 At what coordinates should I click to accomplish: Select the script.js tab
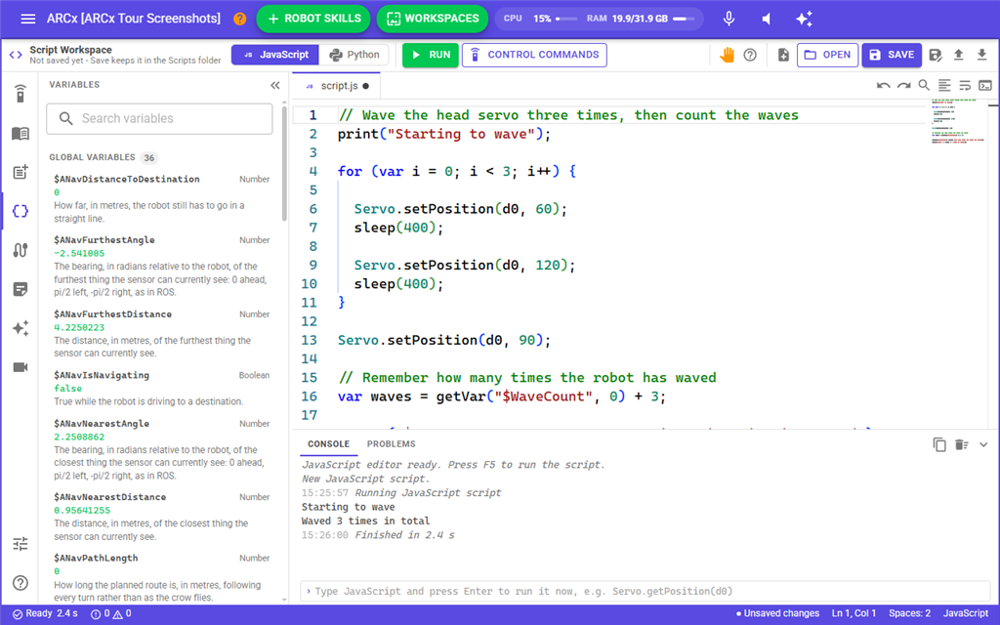click(336, 86)
